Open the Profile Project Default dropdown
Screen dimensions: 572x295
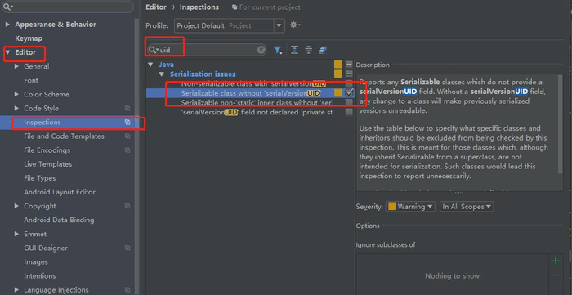point(229,25)
